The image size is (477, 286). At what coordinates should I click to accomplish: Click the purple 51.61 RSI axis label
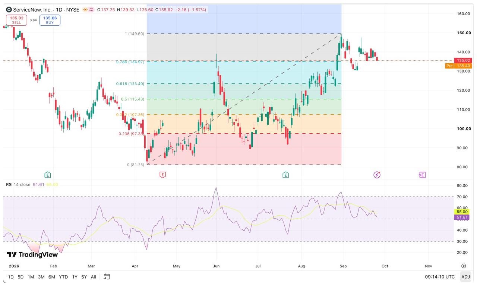pyautogui.click(x=462, y=217)
